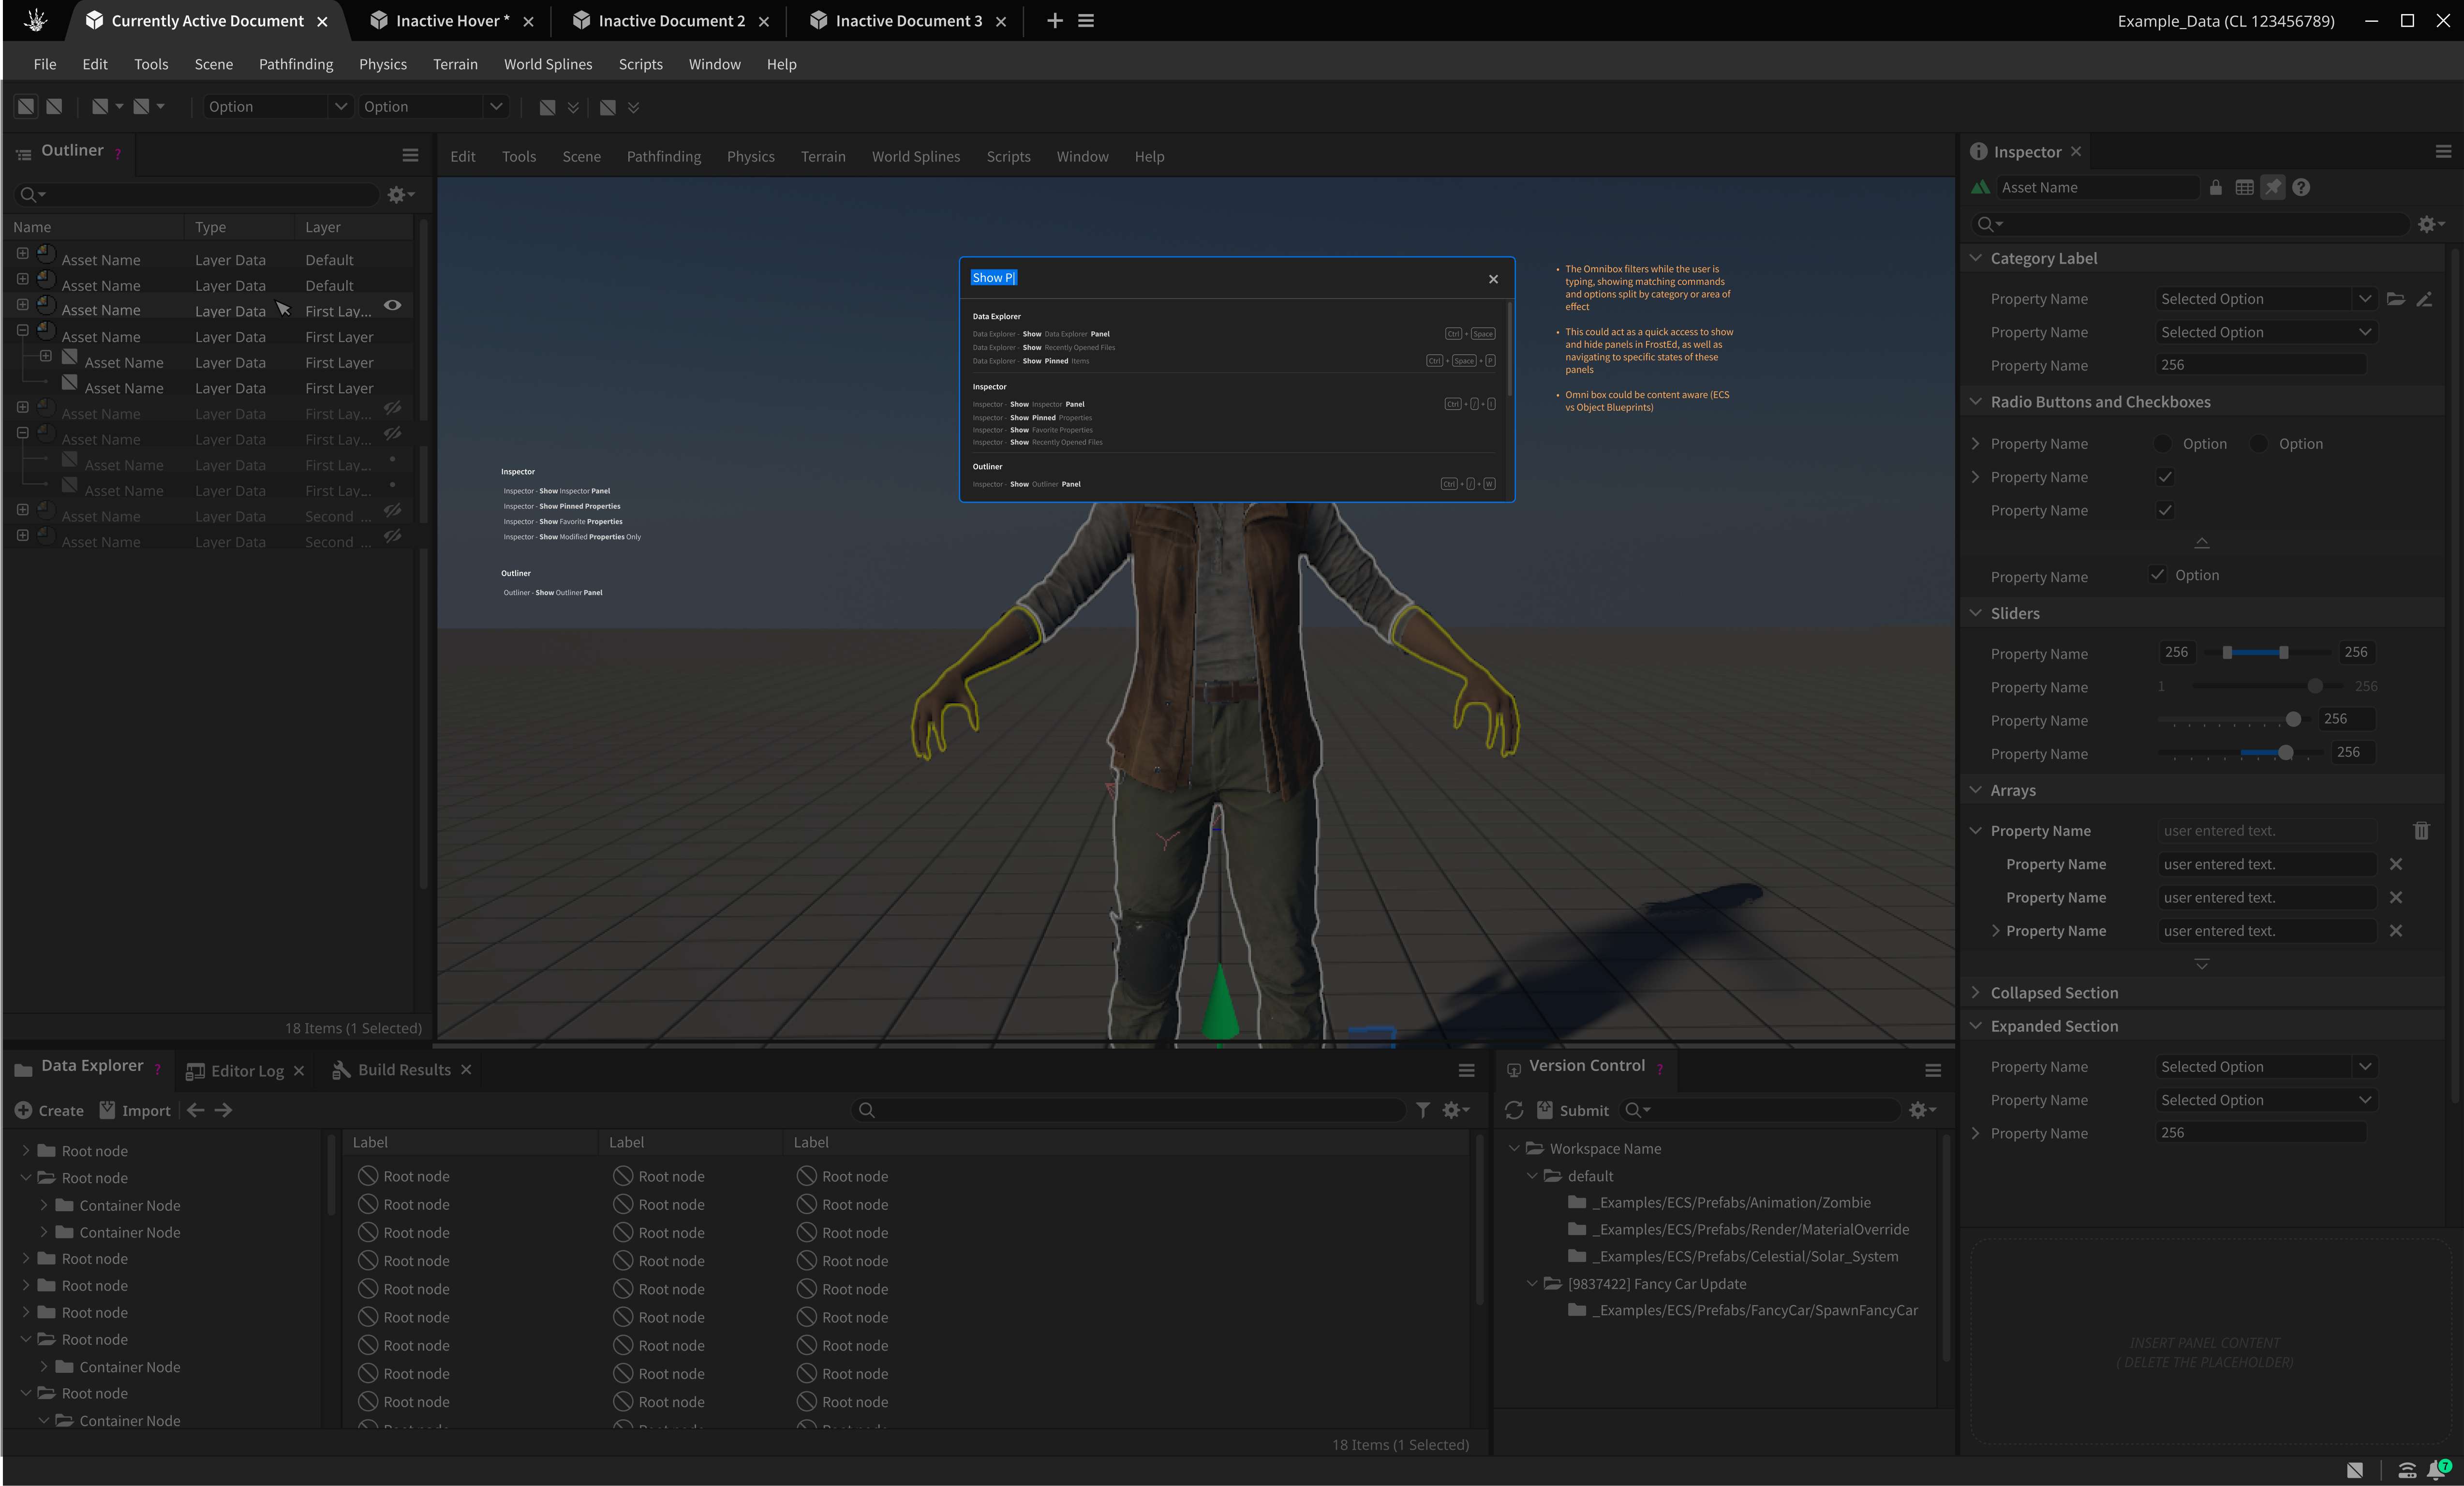Click the Outliner search field
This screenshot has height=1486, width=2464.
coord(197,194)
